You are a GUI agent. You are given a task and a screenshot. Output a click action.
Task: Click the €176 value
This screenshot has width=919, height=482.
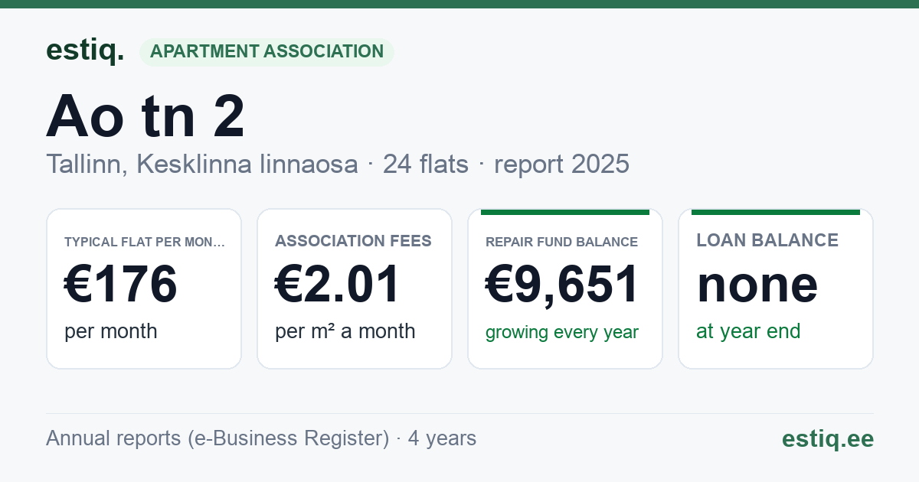tap(121, 284)
